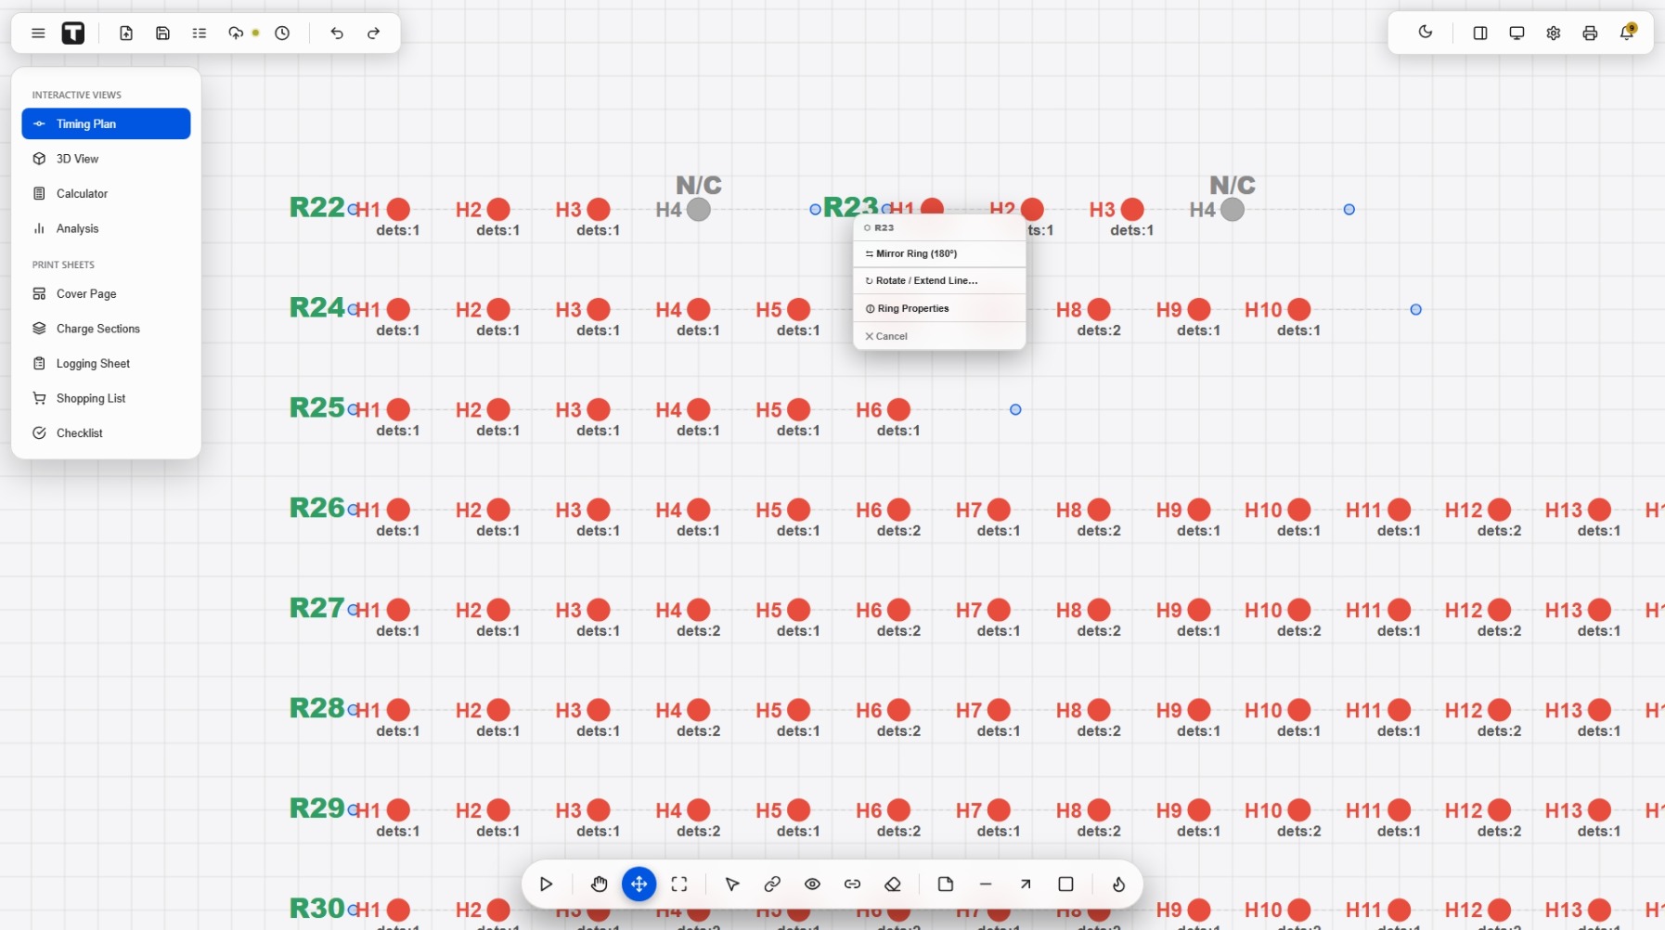The image size is (1665, 930).
Task: Click the R24 line end handle
Action: coord(1415,310)
